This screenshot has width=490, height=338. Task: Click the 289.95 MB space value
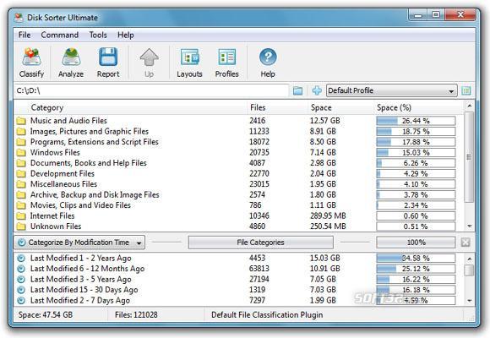point(328,215)
